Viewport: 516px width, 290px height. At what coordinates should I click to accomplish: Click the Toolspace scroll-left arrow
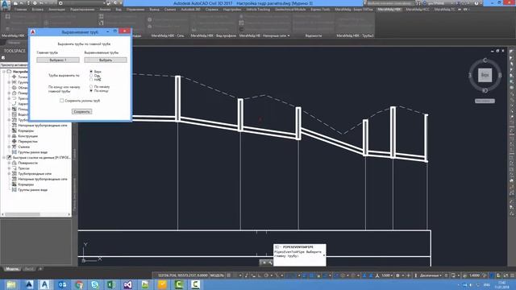3,214
